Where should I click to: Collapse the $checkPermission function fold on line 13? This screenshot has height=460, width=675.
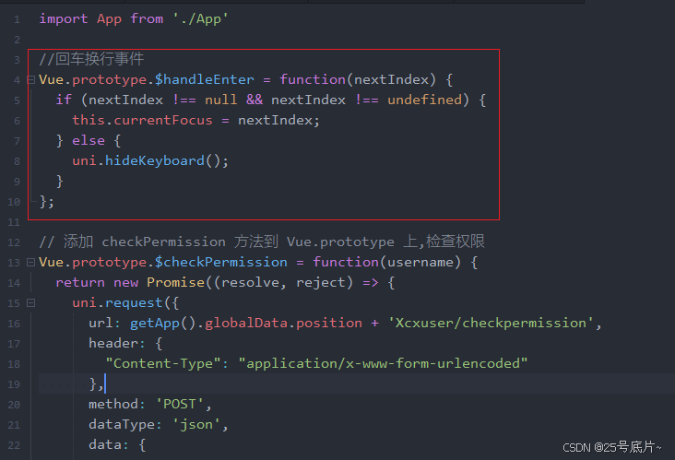coord(31,262)
